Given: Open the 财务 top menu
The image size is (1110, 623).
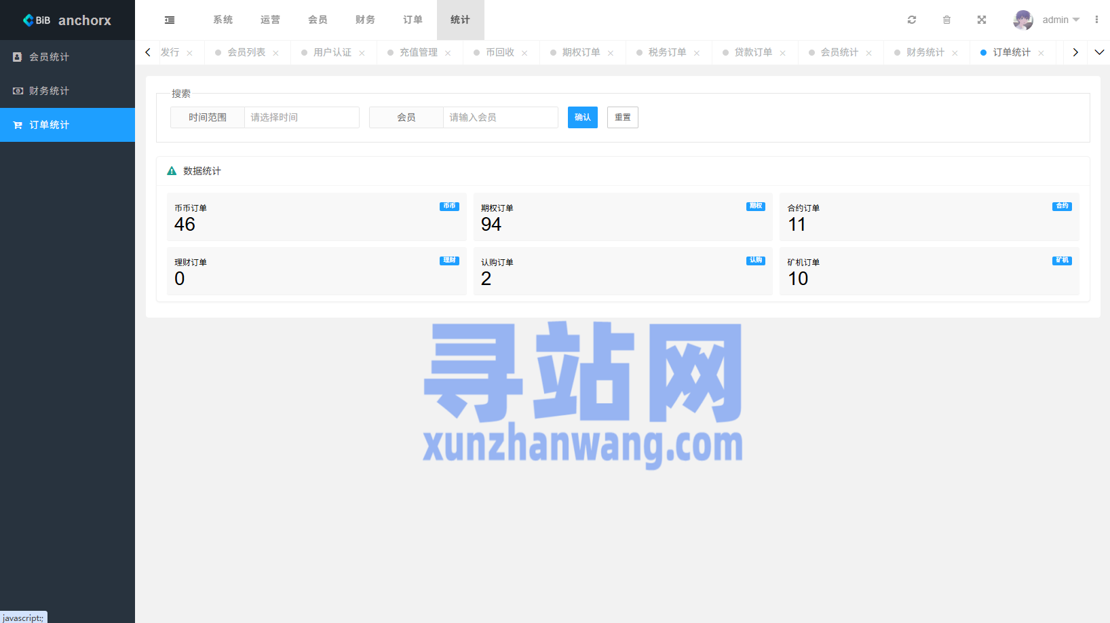Looking at the screenshot, I should [365, 20].
